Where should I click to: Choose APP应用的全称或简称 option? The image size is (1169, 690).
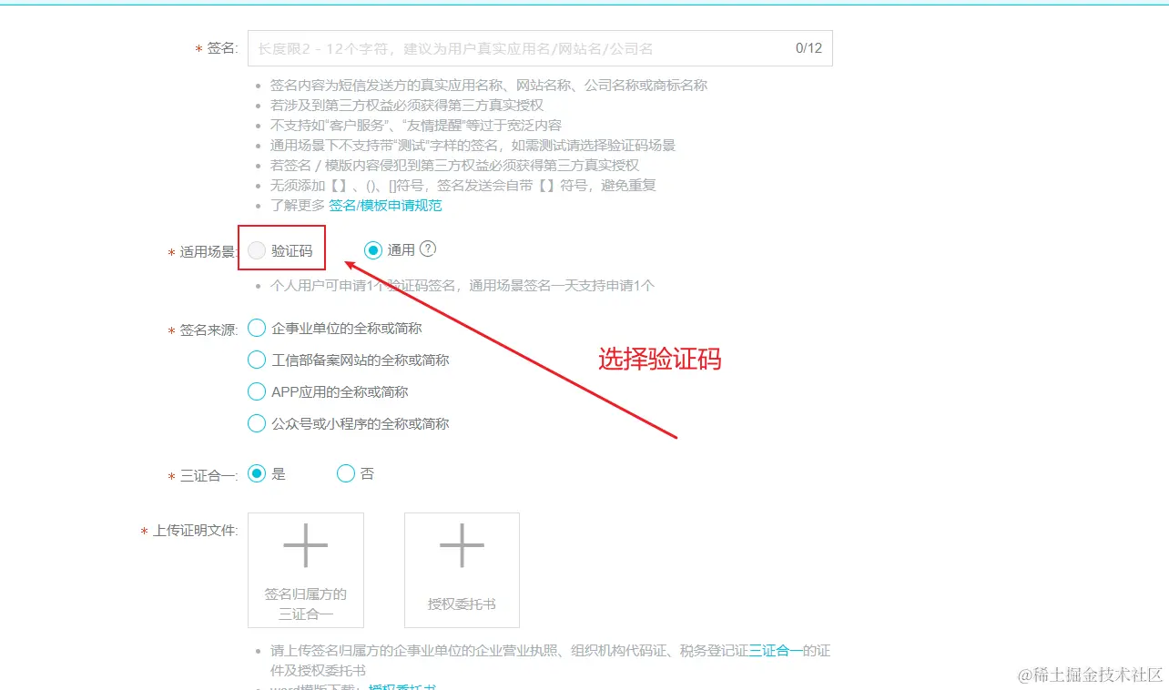pos(257,391)
